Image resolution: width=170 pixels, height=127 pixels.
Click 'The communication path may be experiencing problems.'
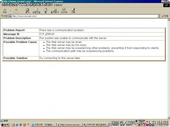[80, 51]
